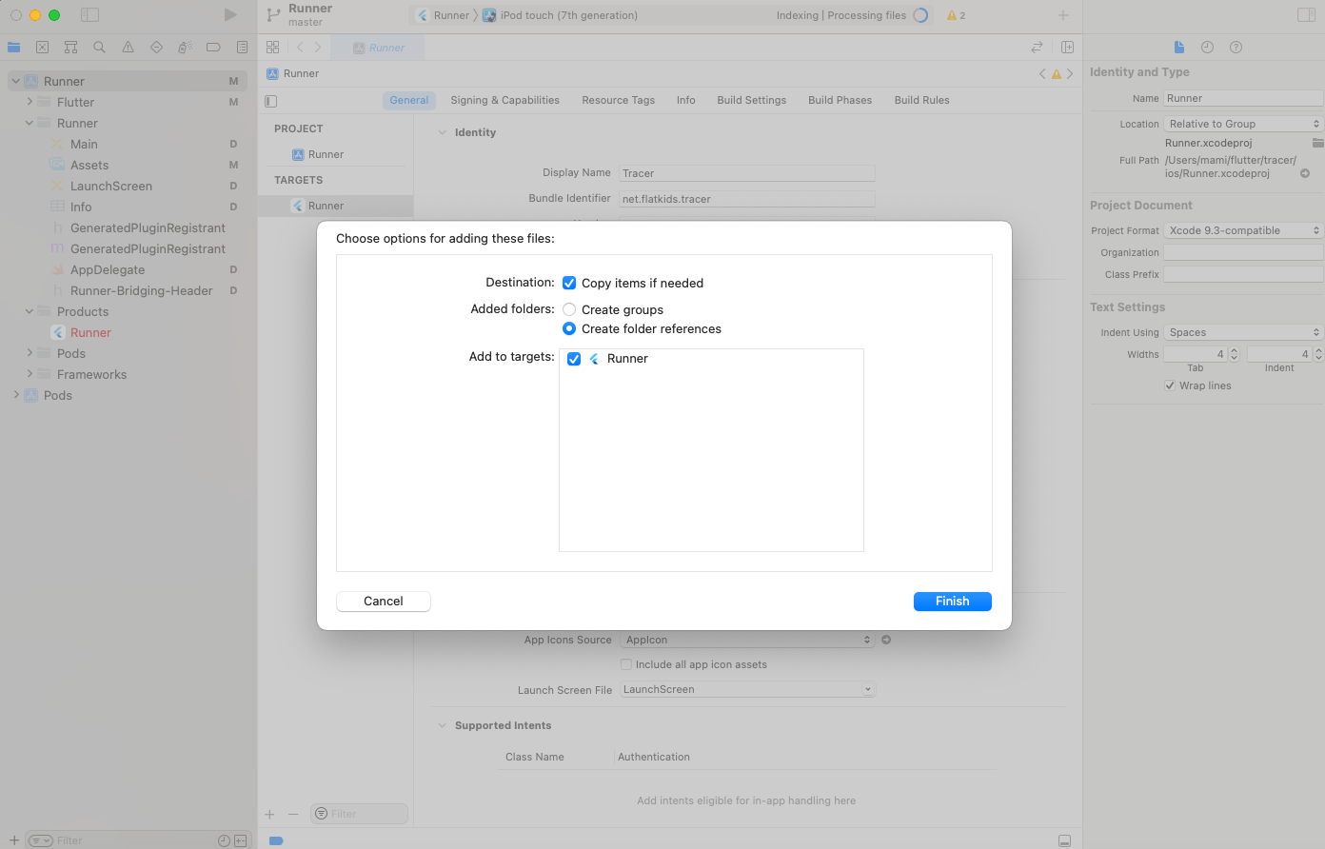The width and height of the screenshot is (1325, 849).
Task: Open the History inspector clock icon
Action: [1207, 48]
